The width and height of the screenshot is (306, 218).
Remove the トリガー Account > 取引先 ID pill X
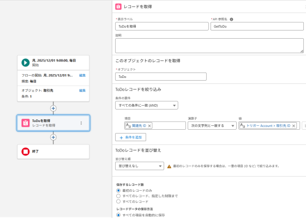[x=293, y=126]
